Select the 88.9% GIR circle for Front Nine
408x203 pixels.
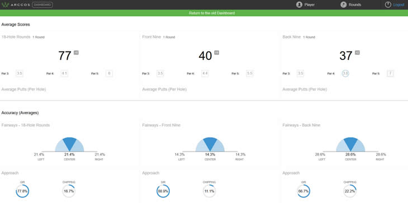(163, 191)
